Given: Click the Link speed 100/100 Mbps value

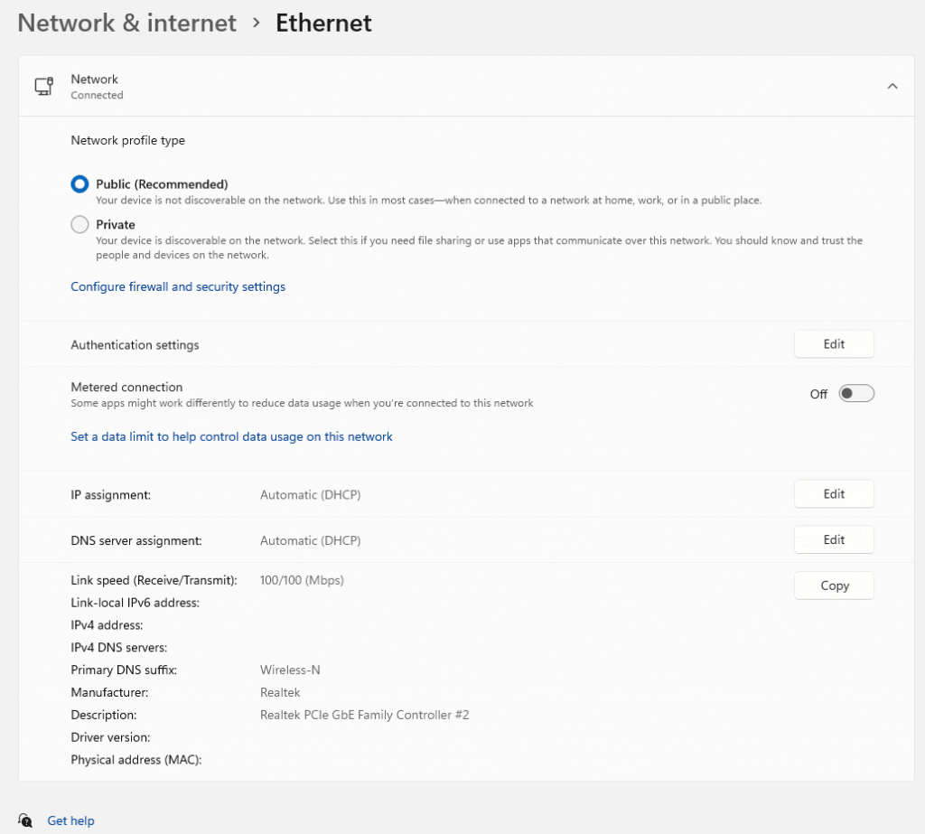Looking at the screenshot, I should pos(302,579).
